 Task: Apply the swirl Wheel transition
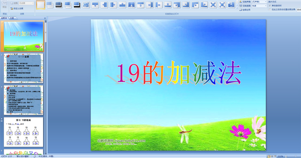(231, 5)
